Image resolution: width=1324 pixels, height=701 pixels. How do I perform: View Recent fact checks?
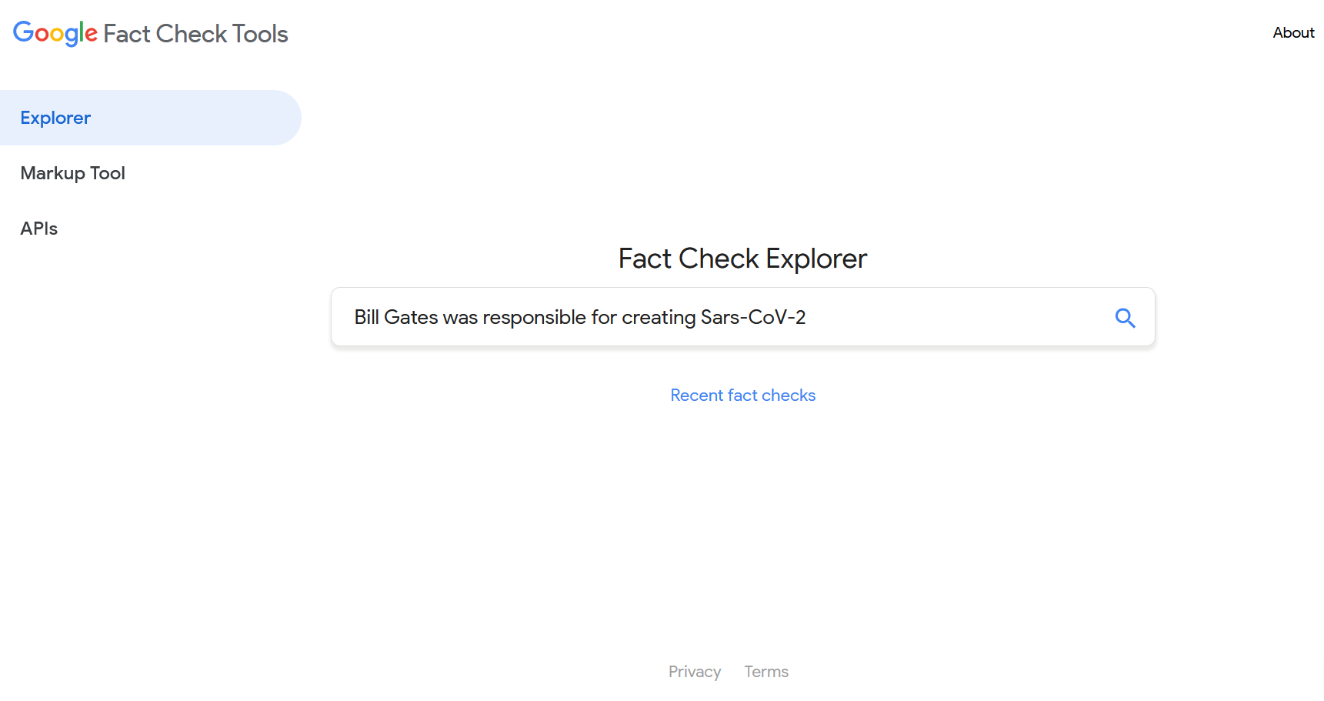[742, 395]
